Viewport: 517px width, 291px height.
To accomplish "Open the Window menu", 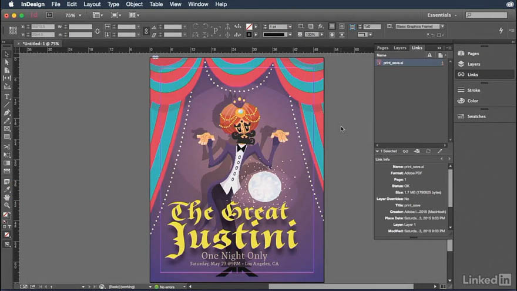I will tap(198, 4).
